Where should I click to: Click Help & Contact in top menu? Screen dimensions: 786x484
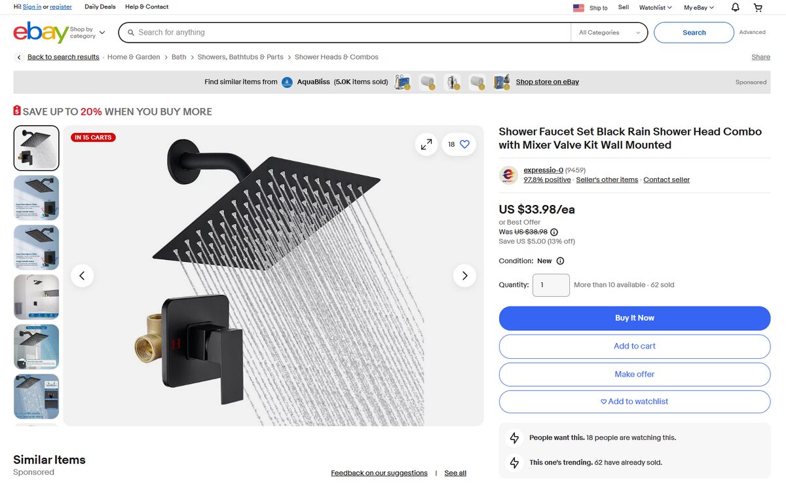(x=146, y=7)
